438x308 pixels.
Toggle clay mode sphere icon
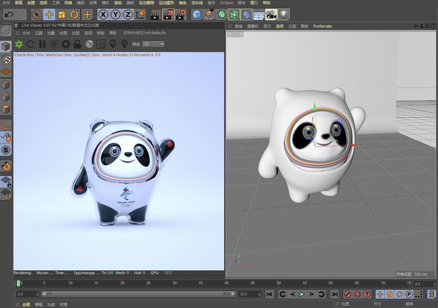click(x=89, y=44)
